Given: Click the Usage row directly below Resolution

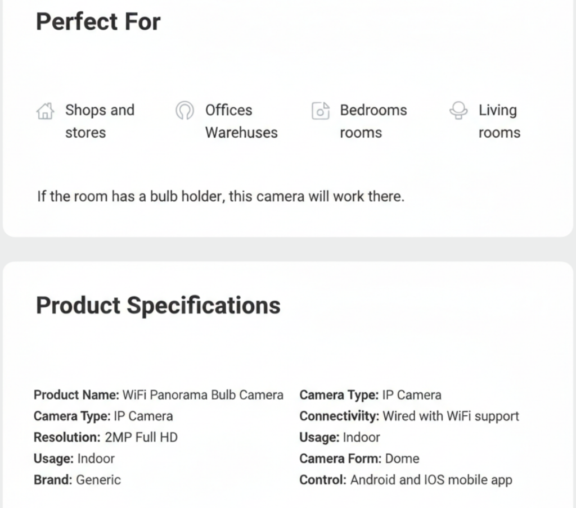Looking at the screenshot, I should coord(74,459).
